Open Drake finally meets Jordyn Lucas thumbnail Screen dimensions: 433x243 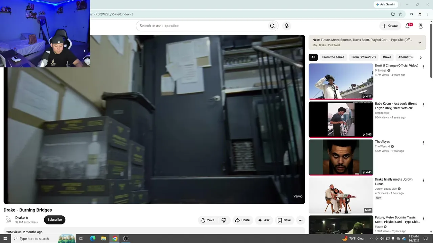(x=341, y=195)
